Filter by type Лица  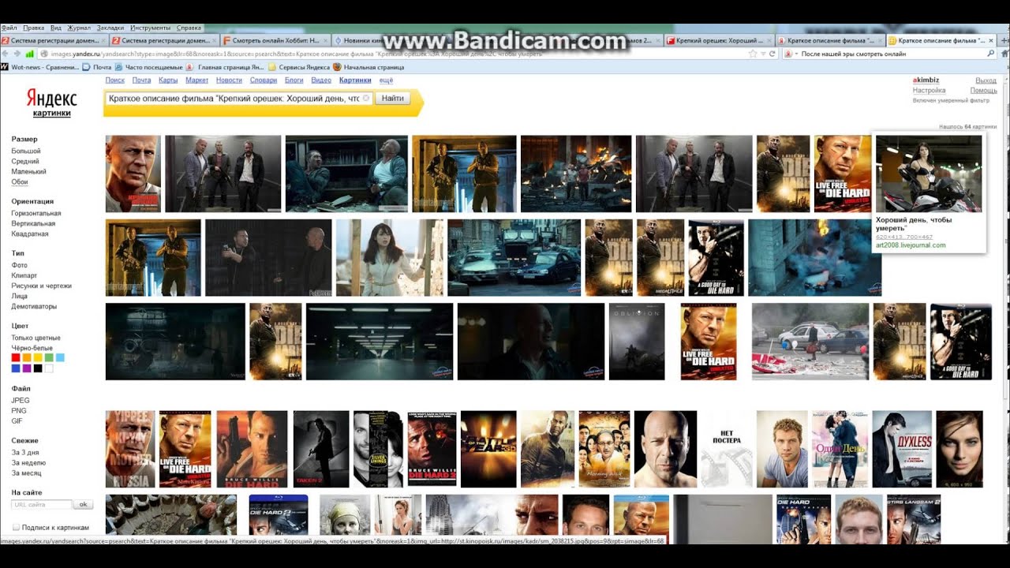(20, 296)
